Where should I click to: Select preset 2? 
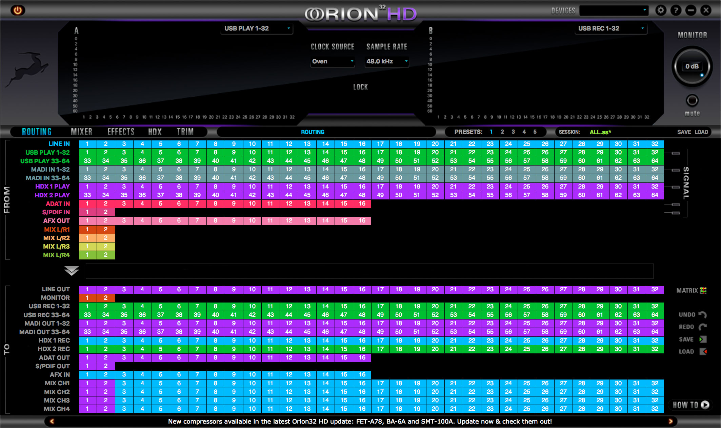coord(502,132)
